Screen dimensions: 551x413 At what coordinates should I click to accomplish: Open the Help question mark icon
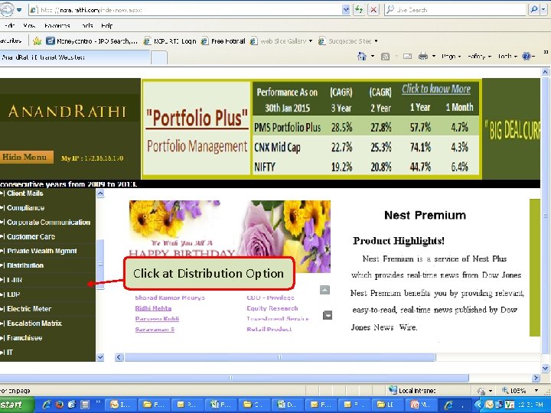[x=527, y=56]
